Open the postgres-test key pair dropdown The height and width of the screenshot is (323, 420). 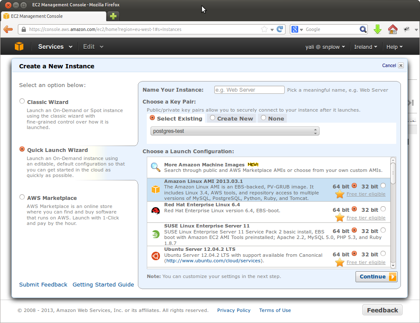(235, 131)
